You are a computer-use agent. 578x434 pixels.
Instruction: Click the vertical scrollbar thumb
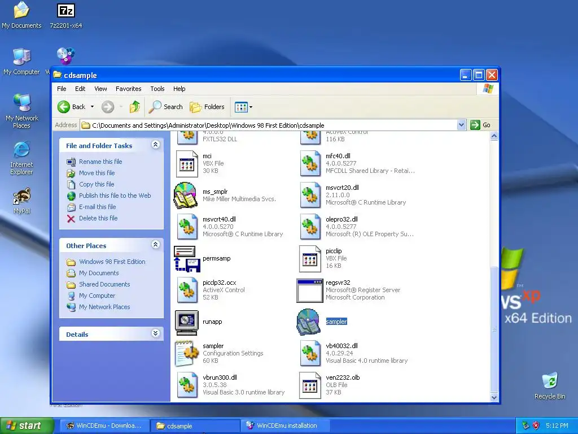[x=494, y=329]
